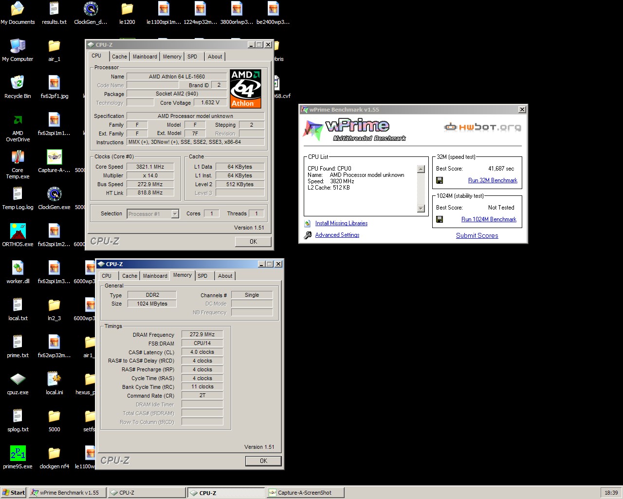Open air_1 folder on desktop
The width and height of the screenshot is (623, 499).
tap(54, 50)
